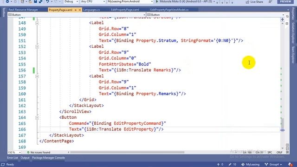Switch to the EditPropertyPageViewModel.cs tab

[169, 10]
